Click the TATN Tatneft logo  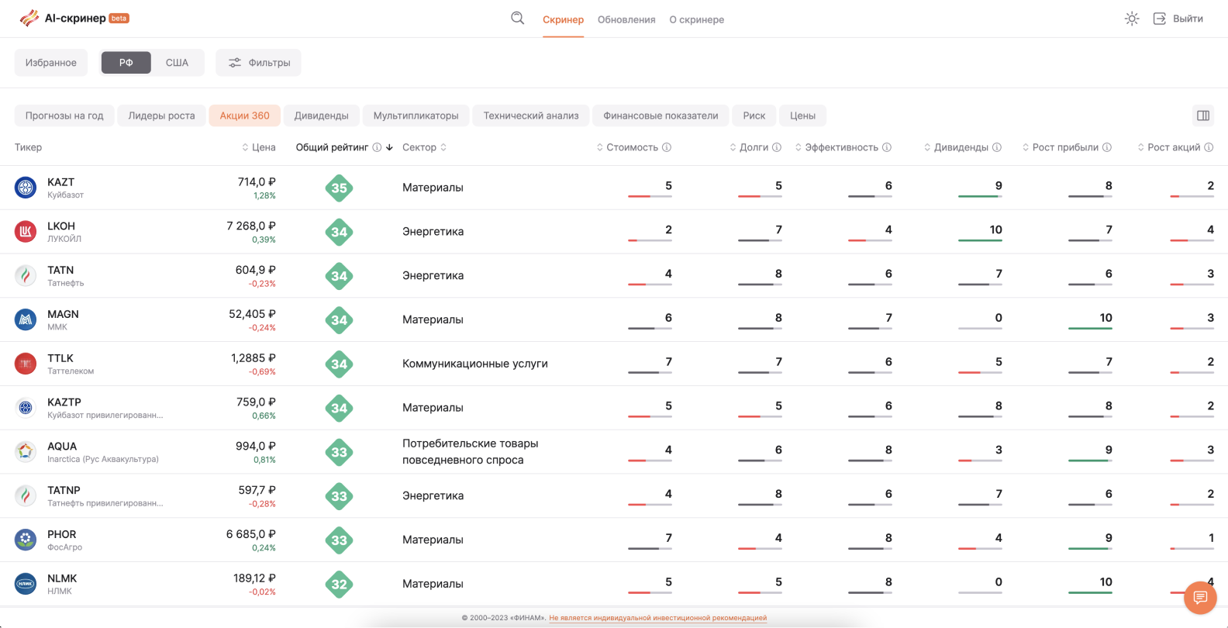point(26,275)
